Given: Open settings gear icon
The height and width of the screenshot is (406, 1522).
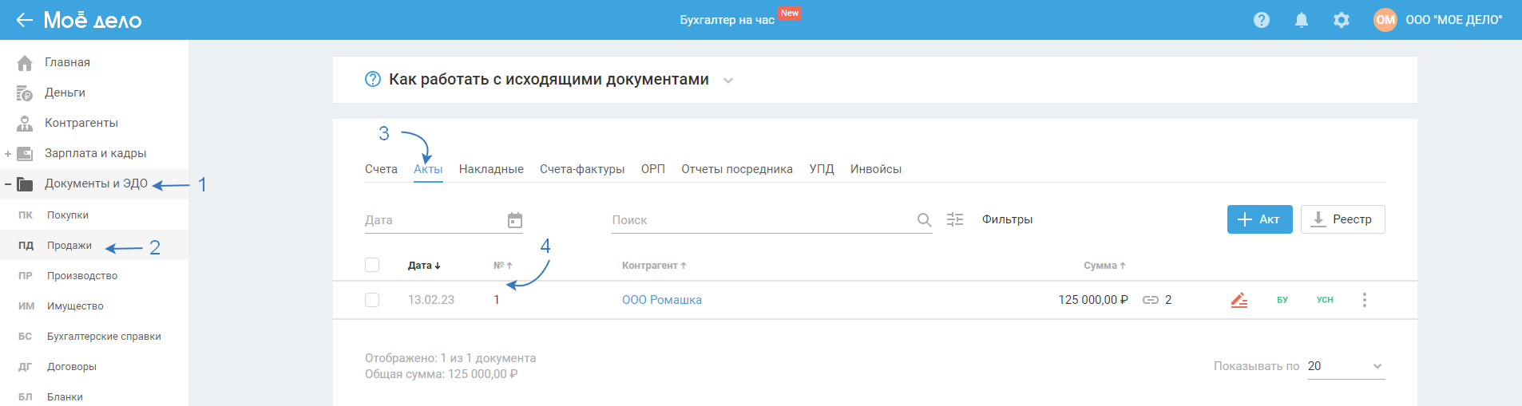Looking at the screenshot, I should point(1342,20).
